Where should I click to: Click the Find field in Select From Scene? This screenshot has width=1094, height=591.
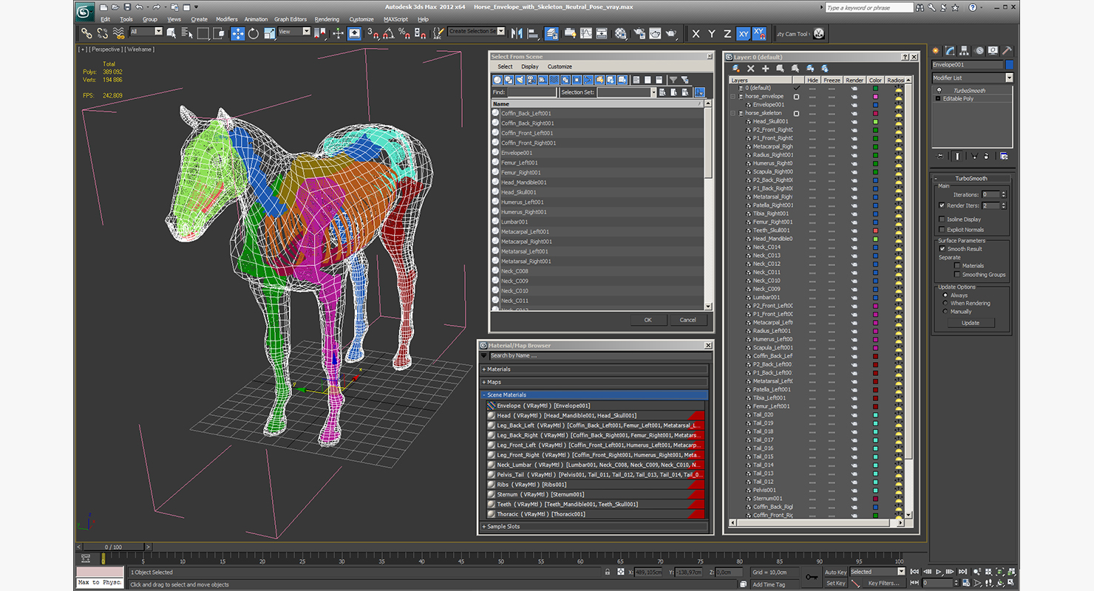(x=531, y=92)
